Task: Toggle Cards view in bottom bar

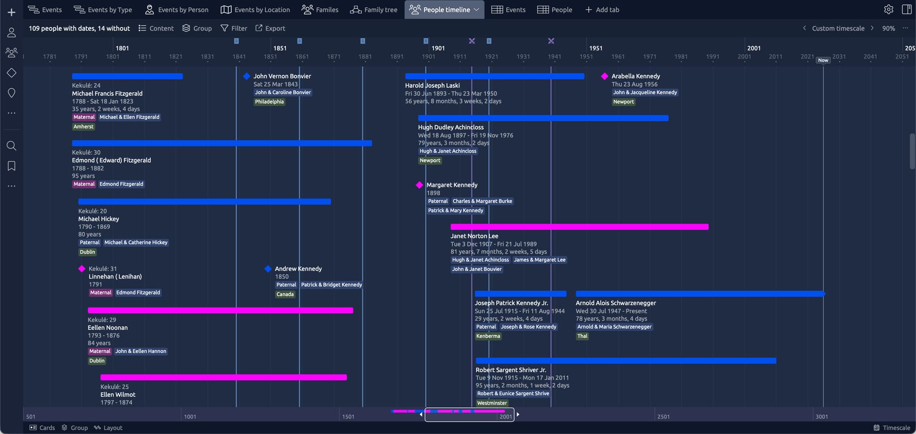Action: point(42,428)
